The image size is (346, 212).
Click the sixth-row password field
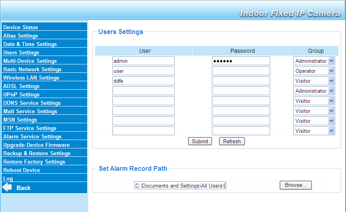pyautogui.click(x=241, y=111)
